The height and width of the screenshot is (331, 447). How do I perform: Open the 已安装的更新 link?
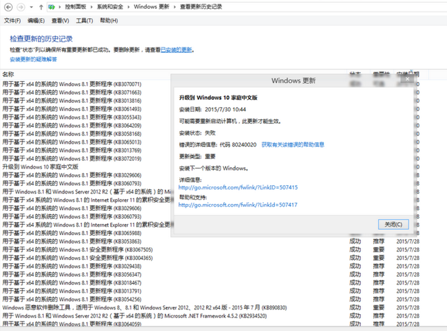tap(176, 50)
